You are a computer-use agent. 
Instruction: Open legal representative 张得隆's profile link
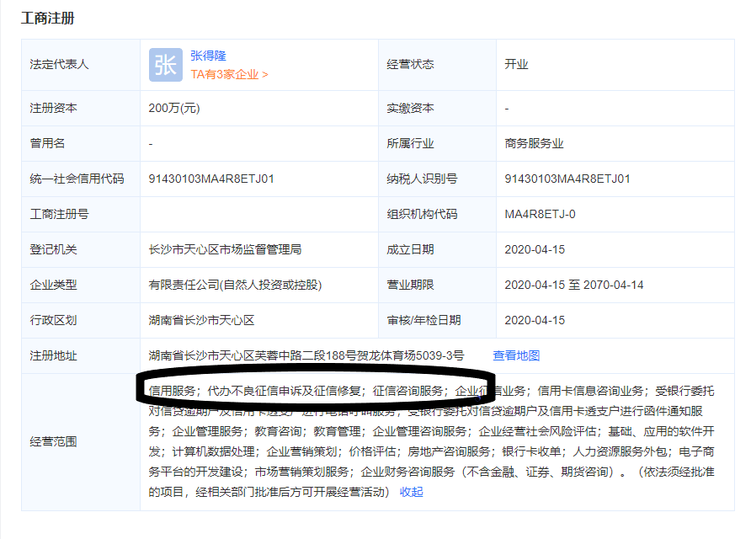point(208,56)
